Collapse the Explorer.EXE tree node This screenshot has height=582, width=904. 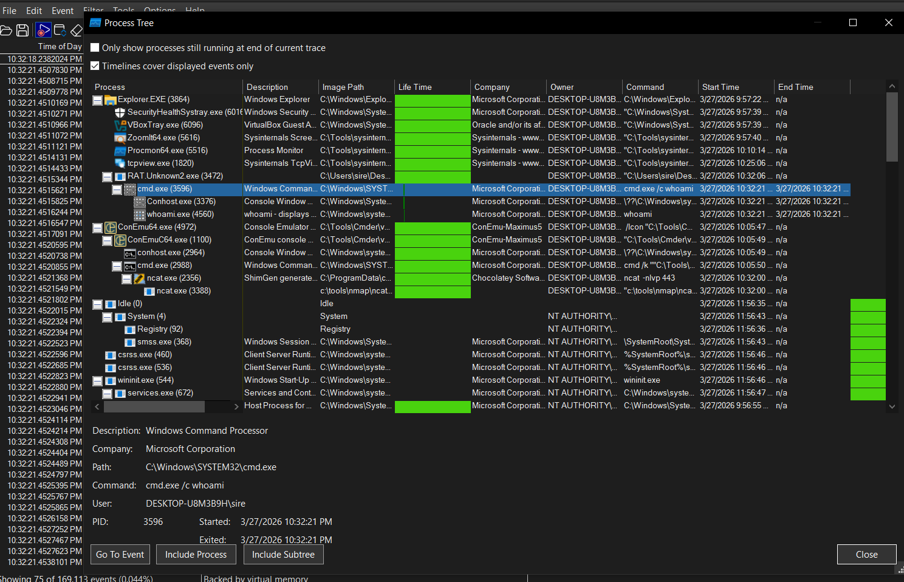tap(97, 100)
